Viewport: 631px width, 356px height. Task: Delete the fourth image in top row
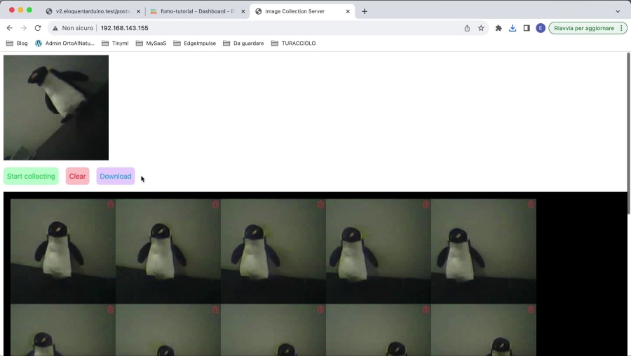(x=426, y=205)
